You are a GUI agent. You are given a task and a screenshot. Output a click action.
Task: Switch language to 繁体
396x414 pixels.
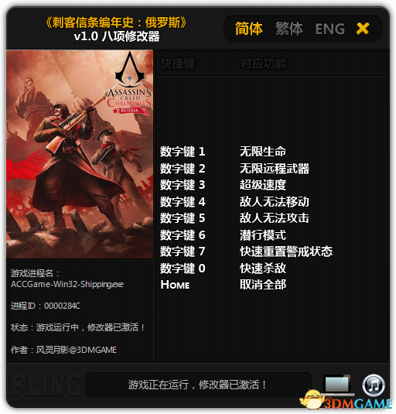289,29
